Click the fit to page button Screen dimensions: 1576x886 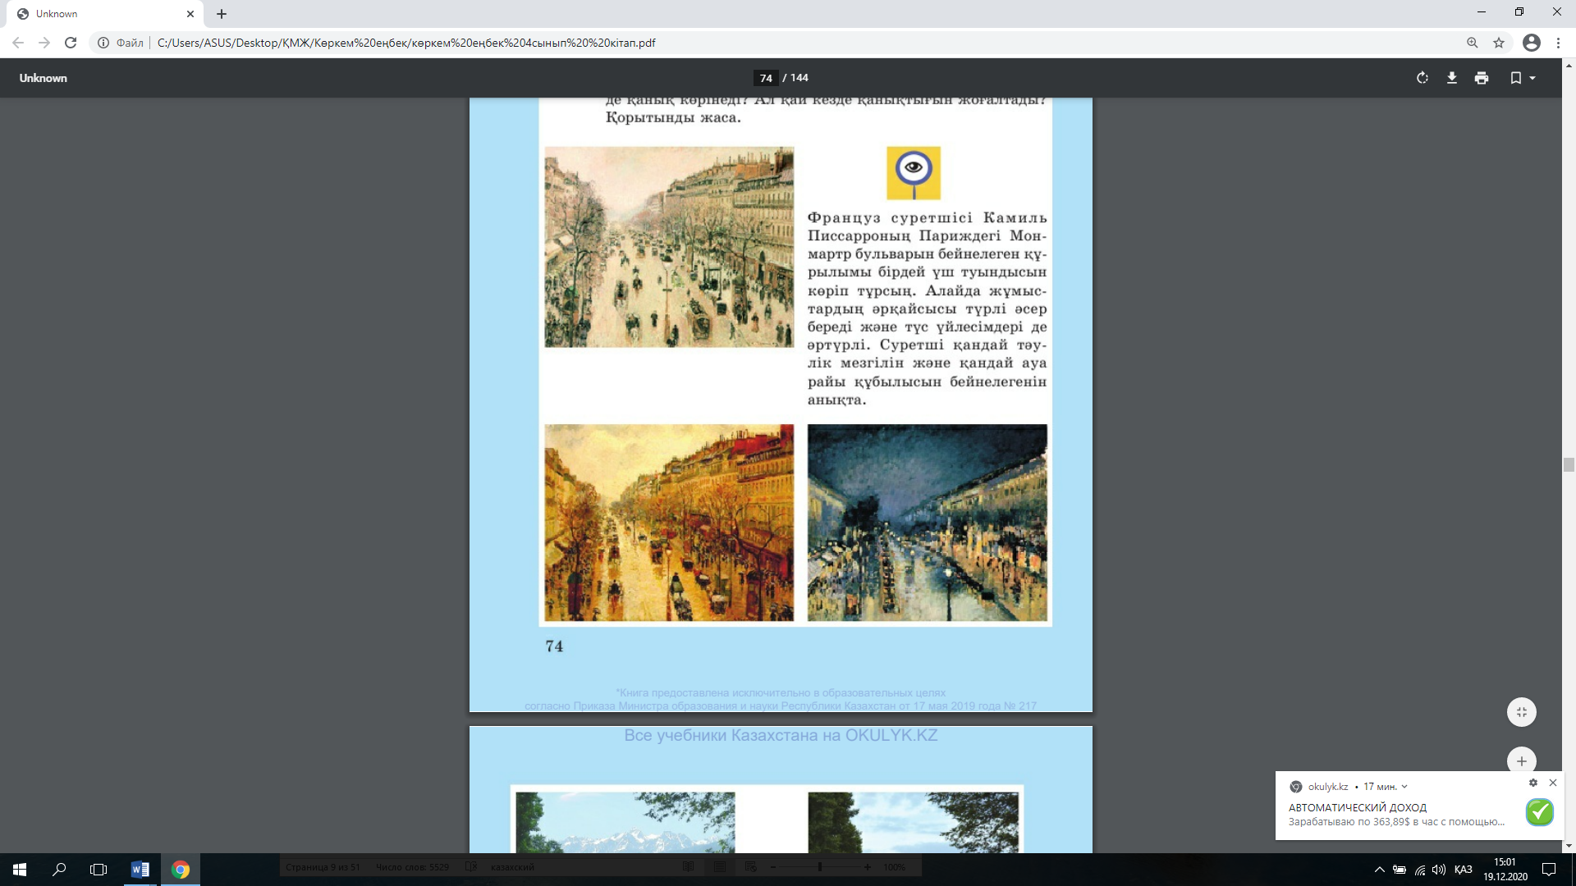(x=1521, y=712)
